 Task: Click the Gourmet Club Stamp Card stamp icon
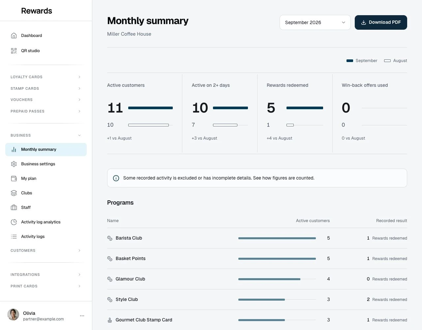click(x=110, y=320)
